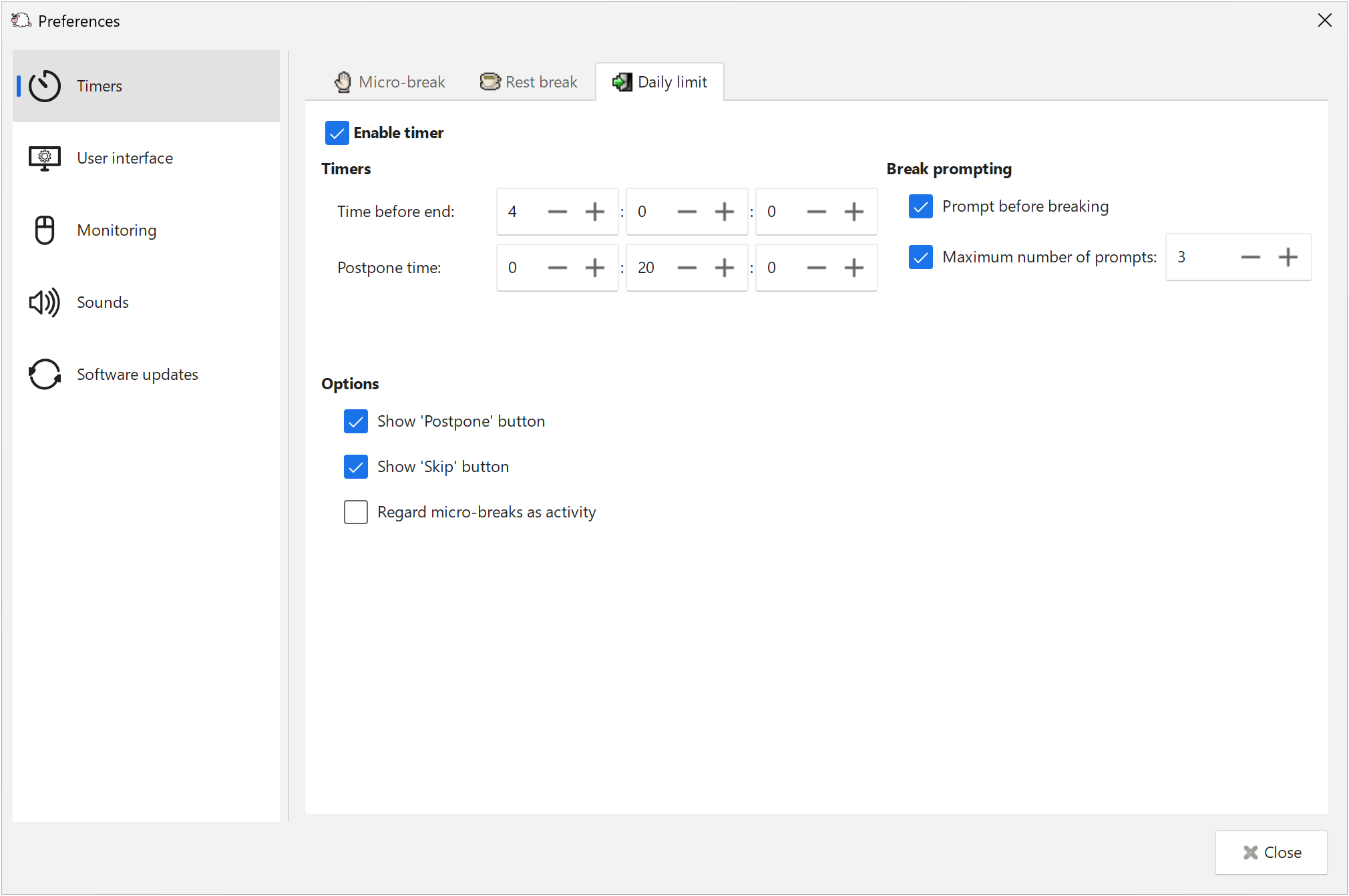Switch to the Micro-break tab
The width and height of the screenshot is (1349, 896).
(389, 82)
